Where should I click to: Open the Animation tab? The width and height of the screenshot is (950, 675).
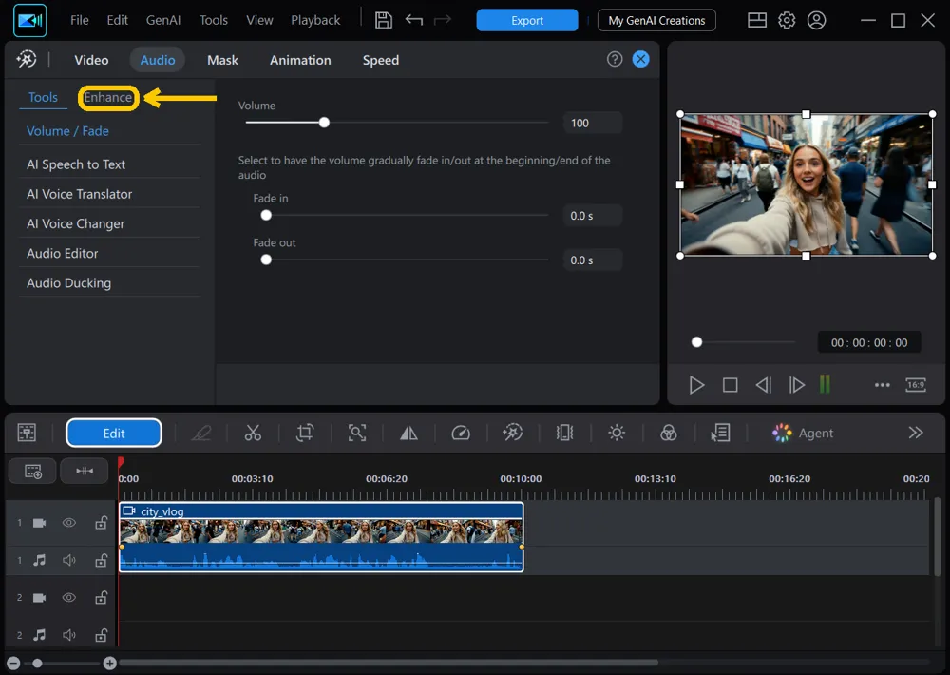click(x=300, y=60)
